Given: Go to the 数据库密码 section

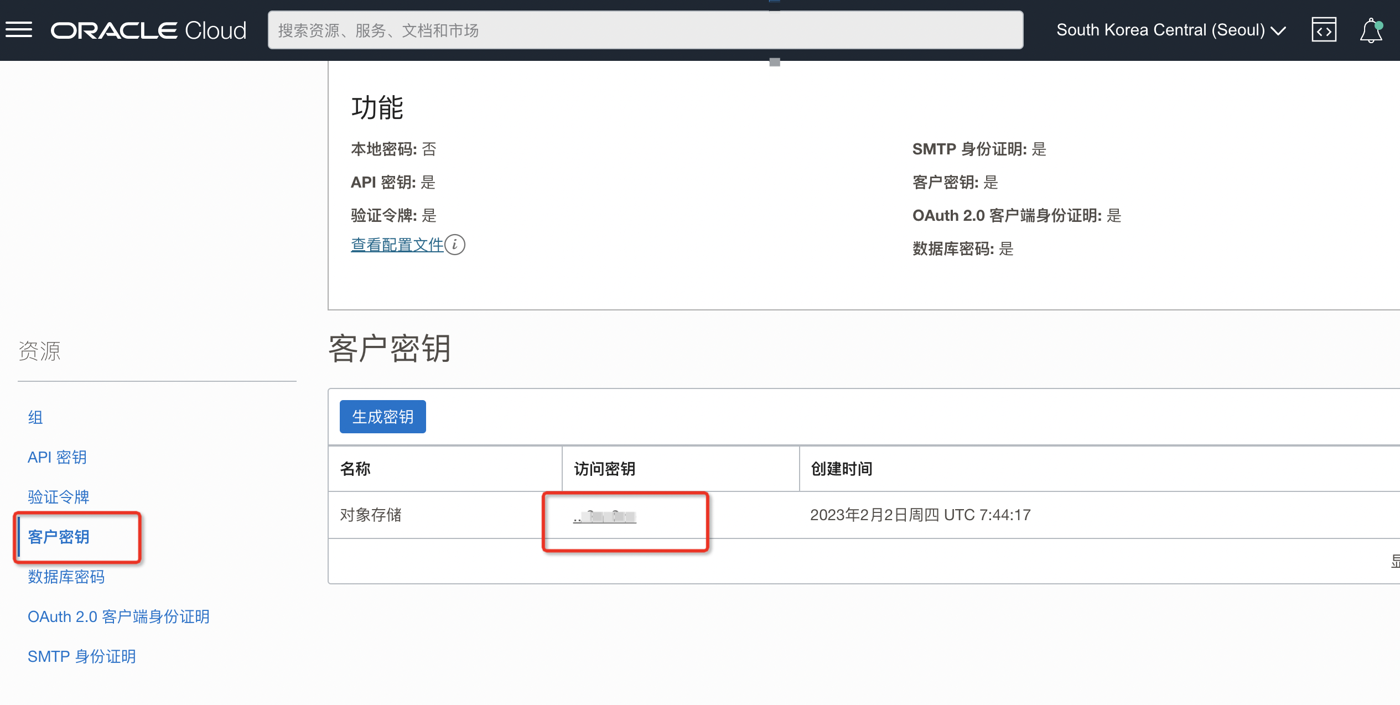Looking at the screenshot, I should 66,577.
